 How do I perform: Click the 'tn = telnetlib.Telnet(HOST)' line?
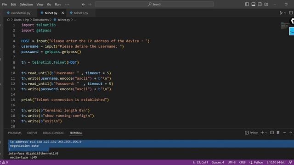[50, 62]
